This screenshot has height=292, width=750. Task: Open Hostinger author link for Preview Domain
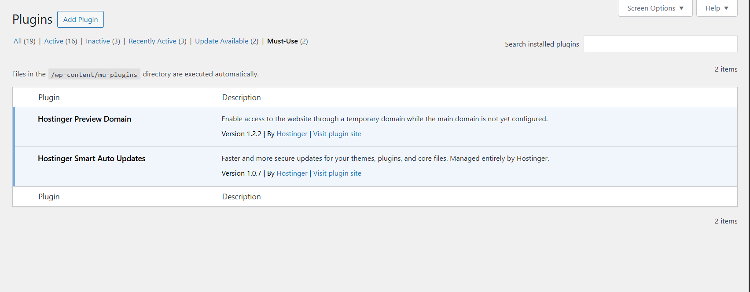[292, 134]
